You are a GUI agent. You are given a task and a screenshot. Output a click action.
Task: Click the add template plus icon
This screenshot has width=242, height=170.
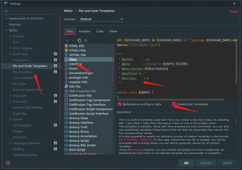(67, 41)
